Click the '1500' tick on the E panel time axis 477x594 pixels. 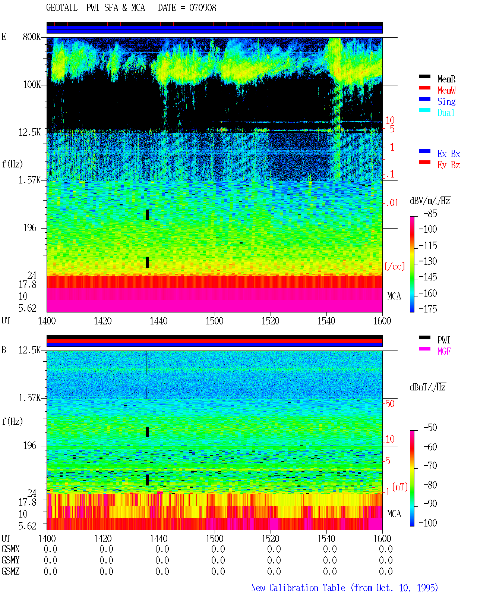click(215, 321)
